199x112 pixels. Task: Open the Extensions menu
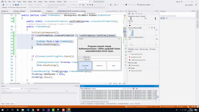(52, 2)
